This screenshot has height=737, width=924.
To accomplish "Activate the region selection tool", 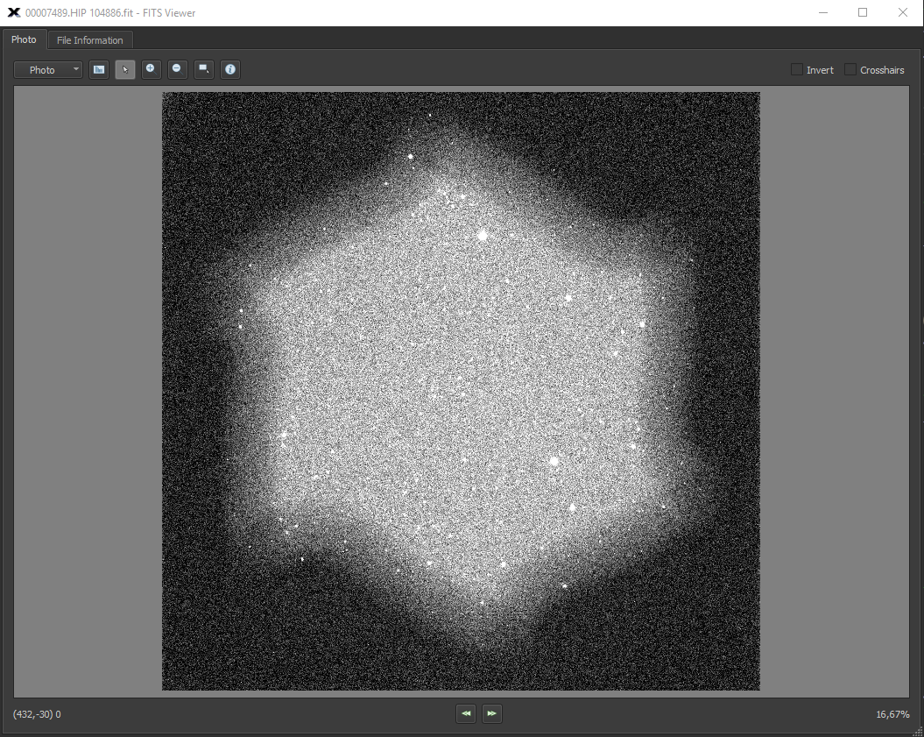I will pos(204,69).
